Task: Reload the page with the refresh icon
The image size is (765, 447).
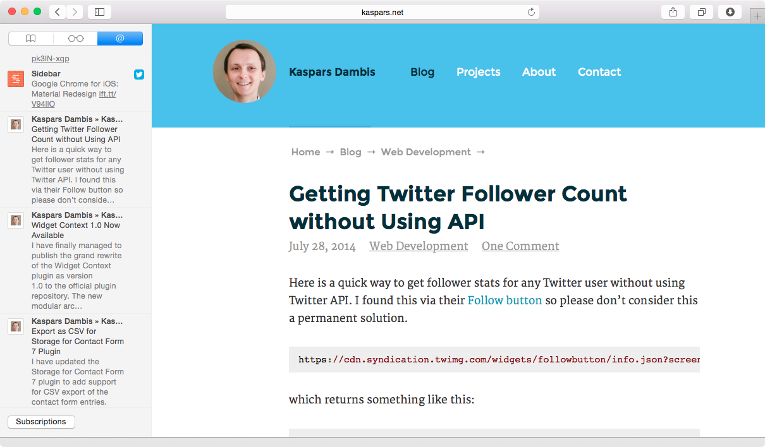Action: click(531, 12)
